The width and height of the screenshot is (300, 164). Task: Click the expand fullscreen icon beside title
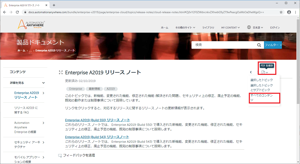click(x=61, y=72)
